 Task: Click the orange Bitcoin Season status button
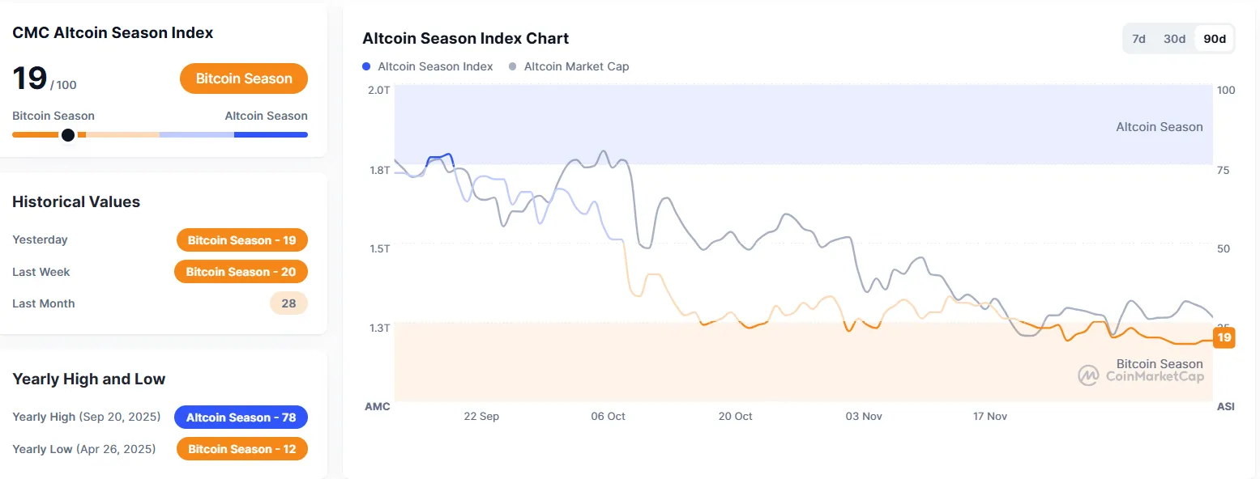(244, 78)
